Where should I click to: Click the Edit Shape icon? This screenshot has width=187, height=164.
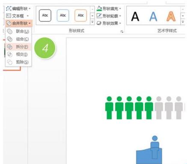(9, 9)
